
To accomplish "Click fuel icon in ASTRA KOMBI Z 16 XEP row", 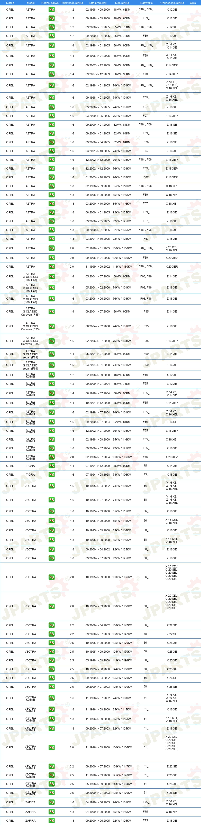I will point(51,431).
